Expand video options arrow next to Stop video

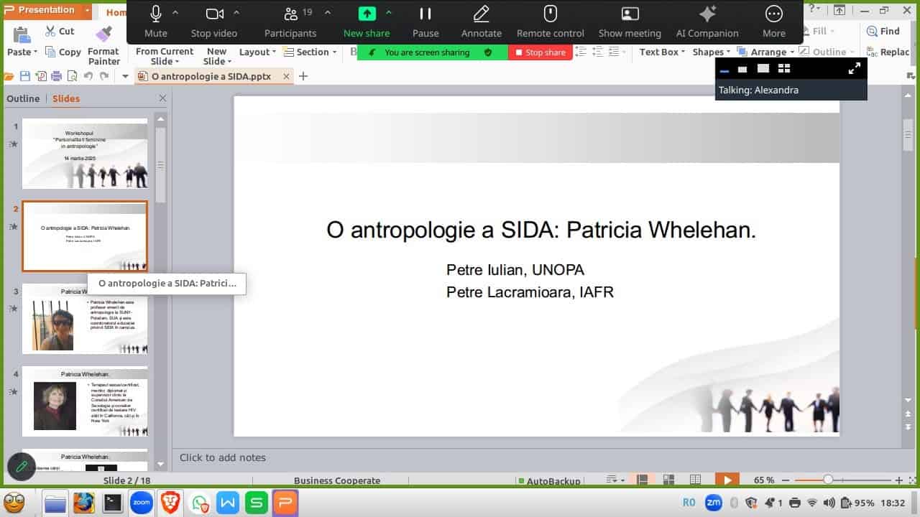(x=236, y=13)
